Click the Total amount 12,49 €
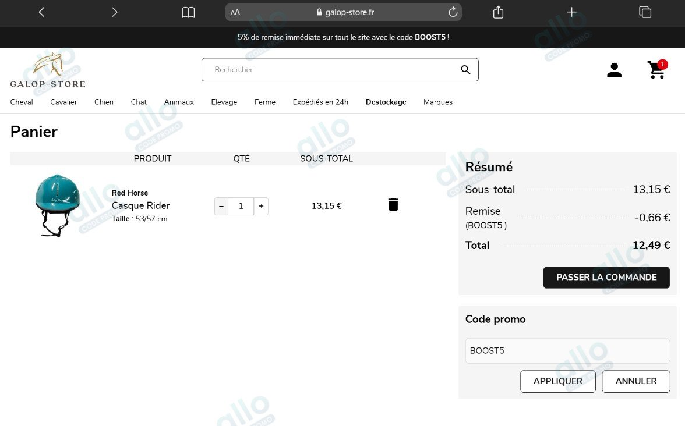The width and height of the screenshot is (685, 426). pos(651,246)
